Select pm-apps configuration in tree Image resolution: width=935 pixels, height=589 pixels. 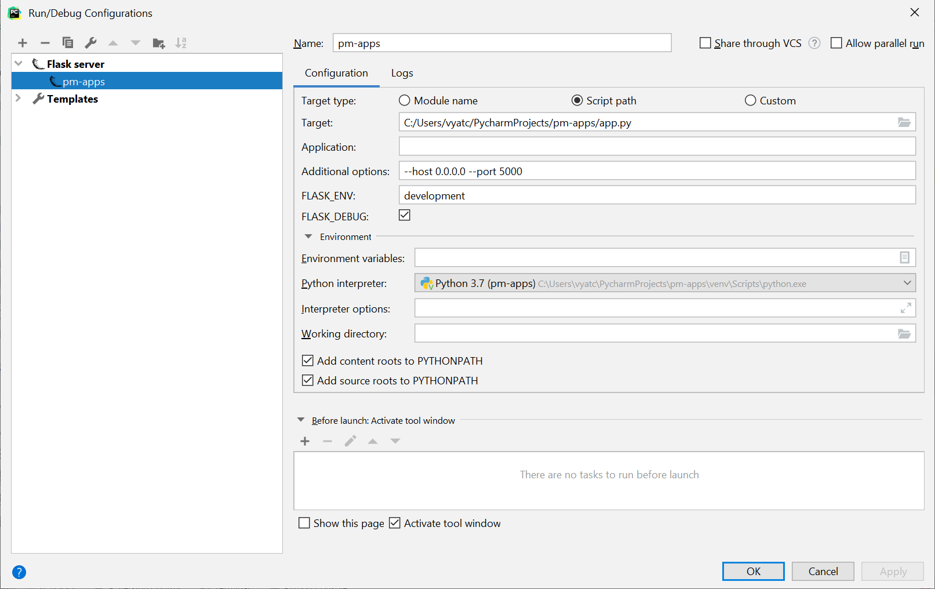tap(147, 81)
